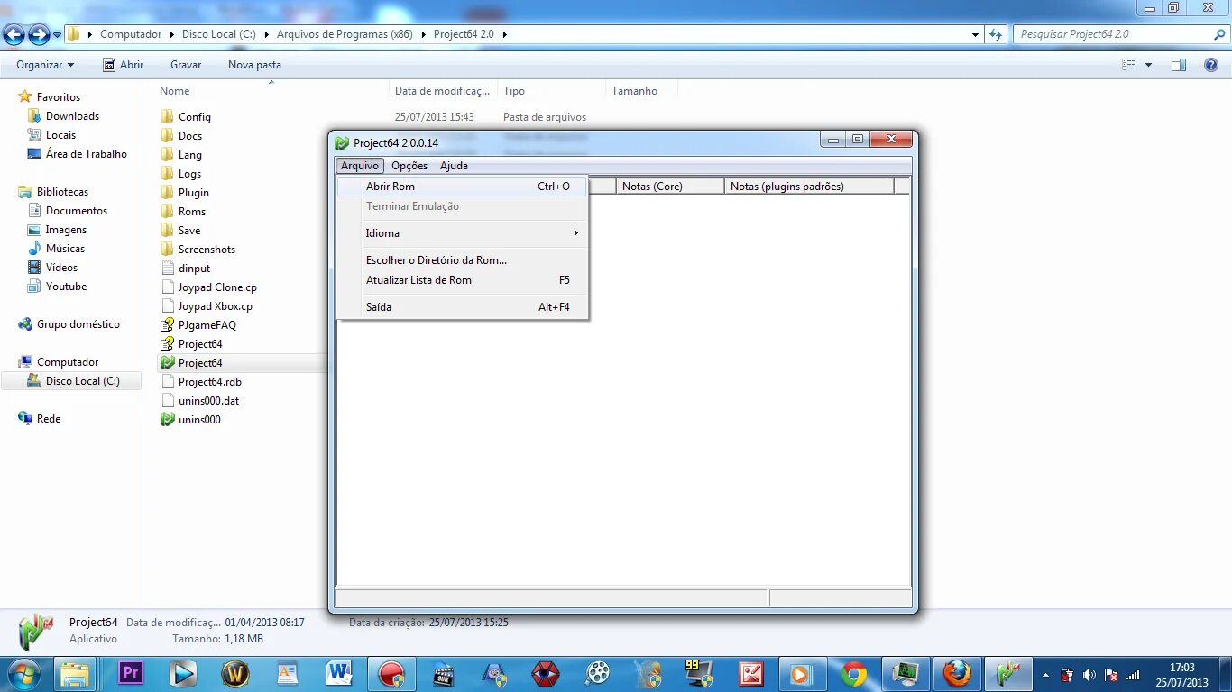Select the Logs folder
This screenshot has height=692, width=1232.
tap(181, 174)
